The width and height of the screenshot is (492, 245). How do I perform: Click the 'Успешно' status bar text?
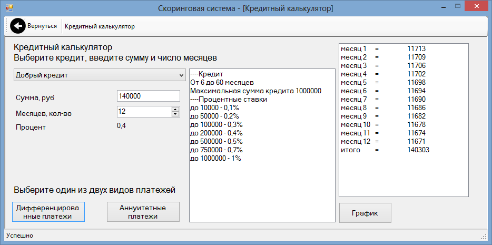[20, 236]
